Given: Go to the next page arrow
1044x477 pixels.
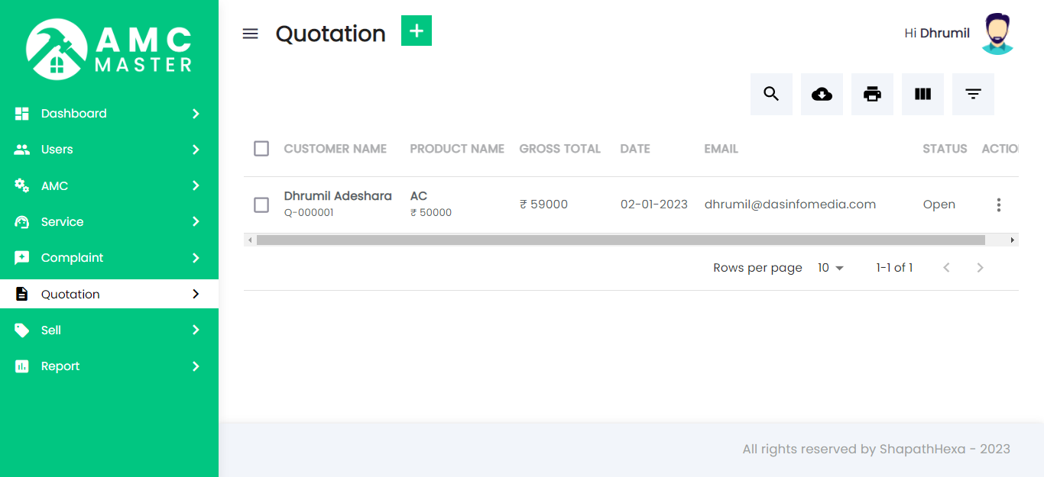Looking at the screenshot, I should pyautogui.click(x=980, y=268).
